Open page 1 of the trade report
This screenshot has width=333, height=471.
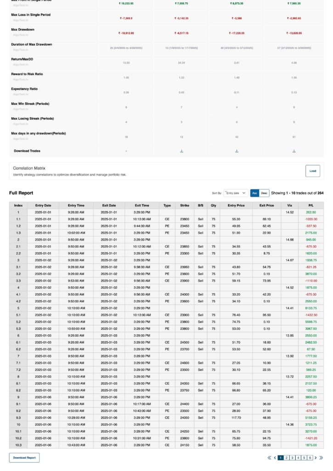pos(281,458)
